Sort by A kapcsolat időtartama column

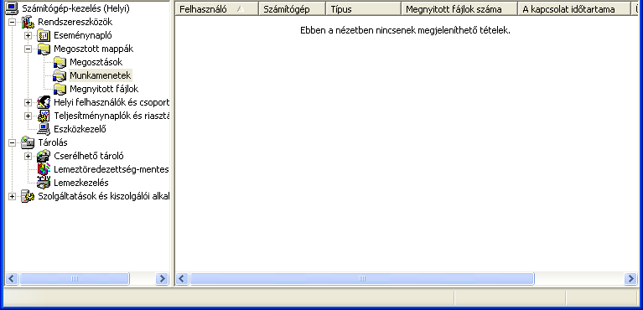[574, 9]
